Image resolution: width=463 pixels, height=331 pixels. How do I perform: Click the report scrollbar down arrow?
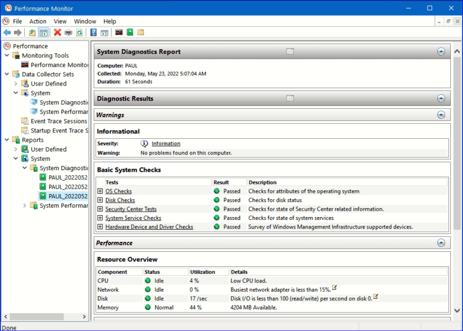click(x=457, y=311)
